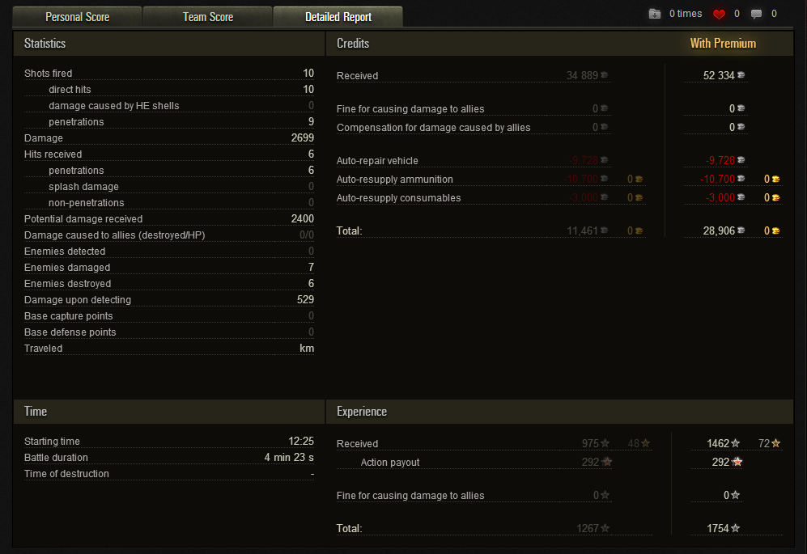The height and width of the screenshot is (554, 807).
Task: Click star icon beside 1754 total experience
Action: [x=736, y=529]
